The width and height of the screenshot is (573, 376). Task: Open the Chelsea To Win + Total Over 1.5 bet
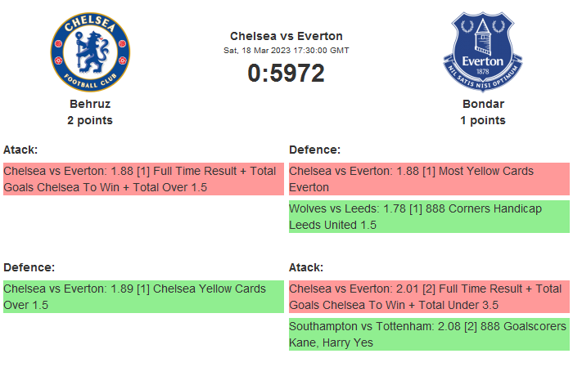143,179
